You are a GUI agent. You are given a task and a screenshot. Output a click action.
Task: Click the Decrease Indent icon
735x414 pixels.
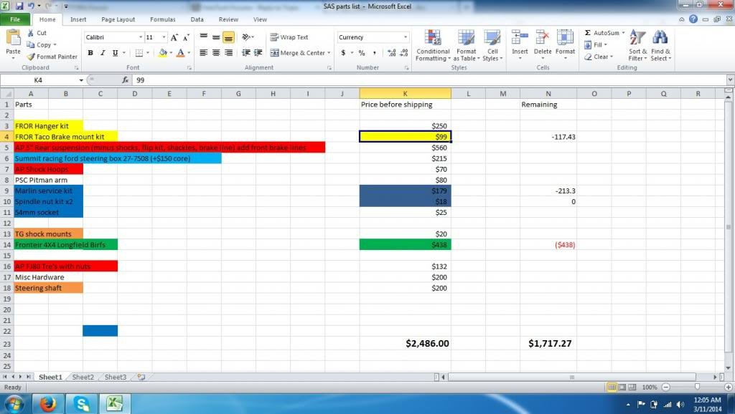[245, 53]
